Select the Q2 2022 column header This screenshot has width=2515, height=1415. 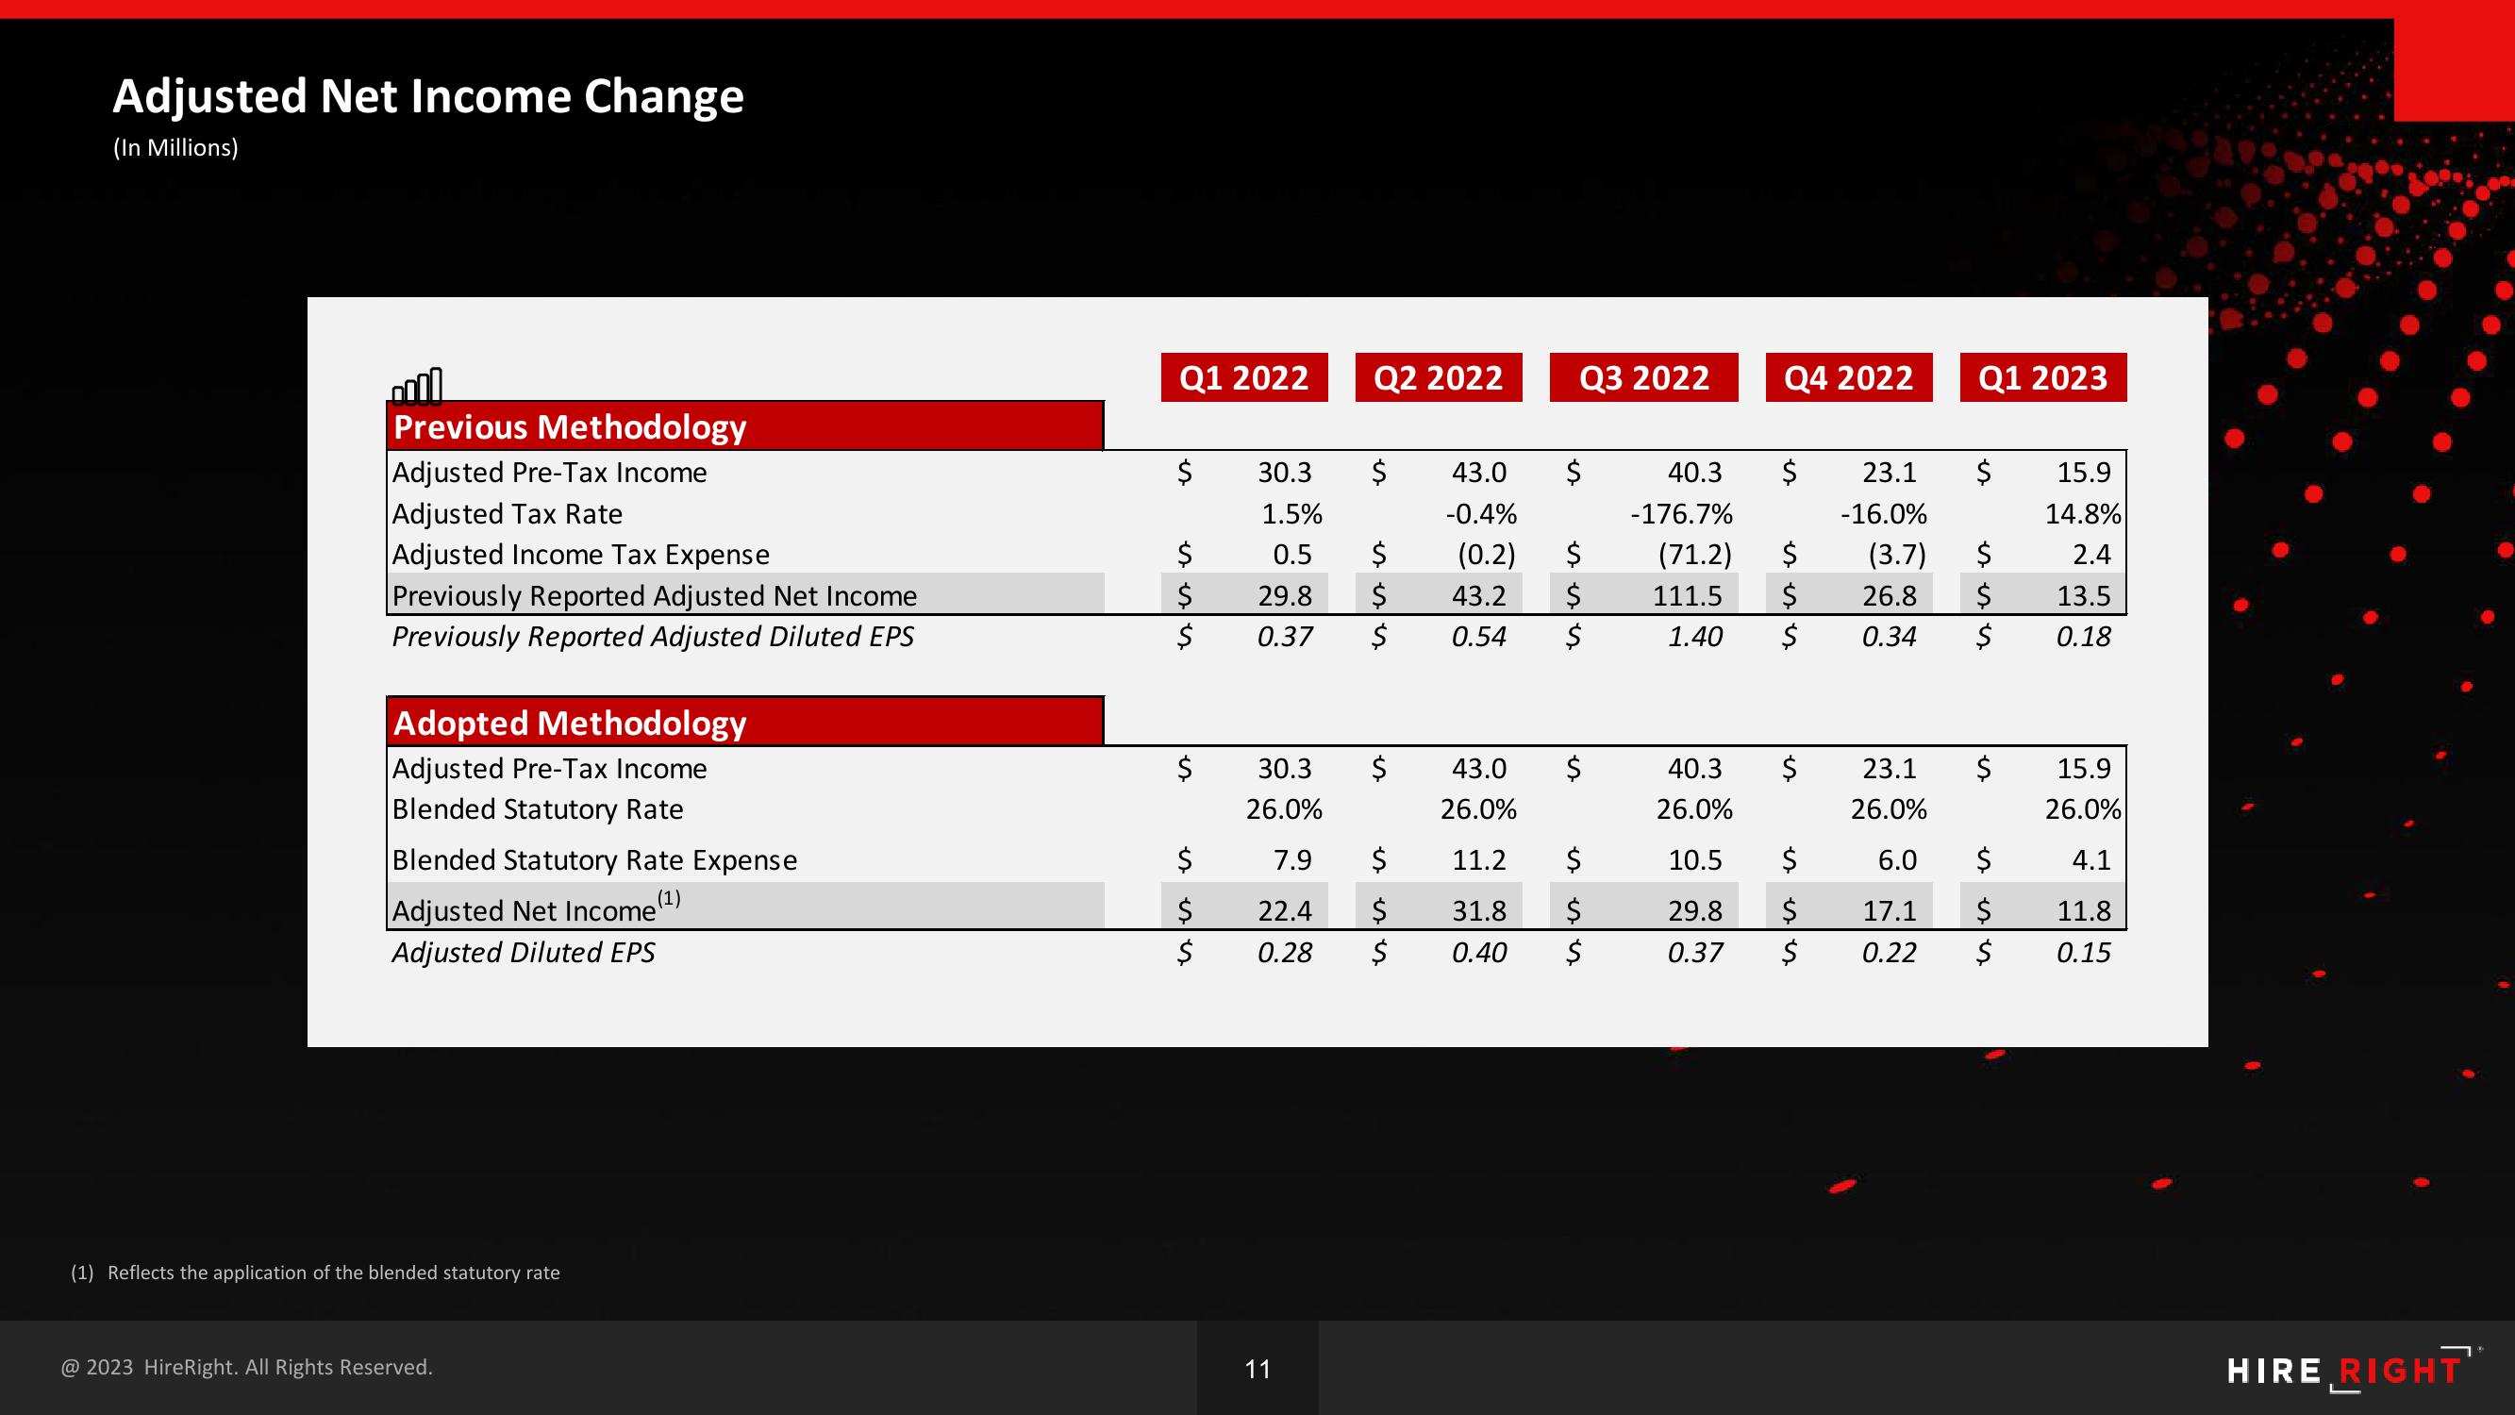[1439, 376]
